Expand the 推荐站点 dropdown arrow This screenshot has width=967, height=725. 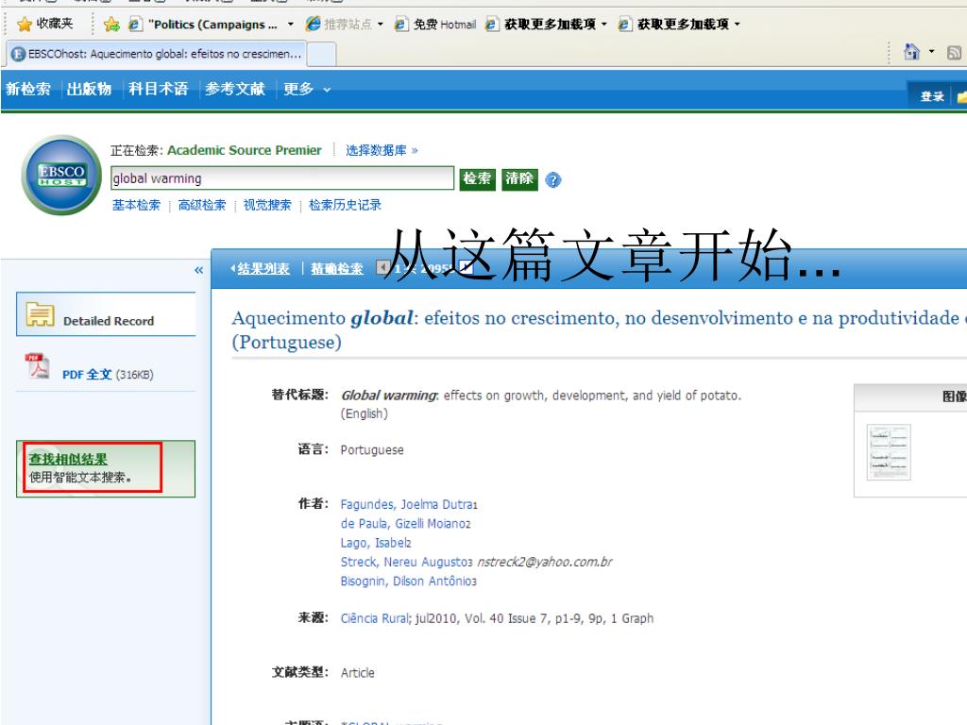(381, 24)
